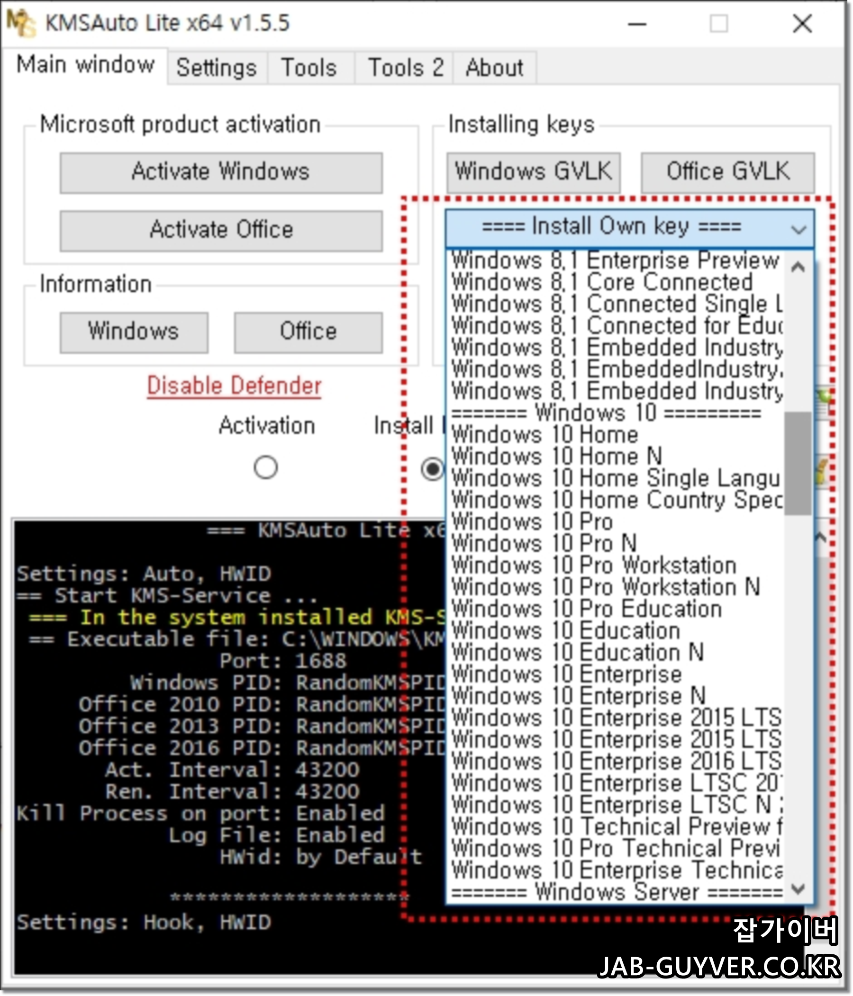Screen dimensions: 853x996
Task: Click the dropdown list scroll-up arrow
Action: (x=798, y=267)
